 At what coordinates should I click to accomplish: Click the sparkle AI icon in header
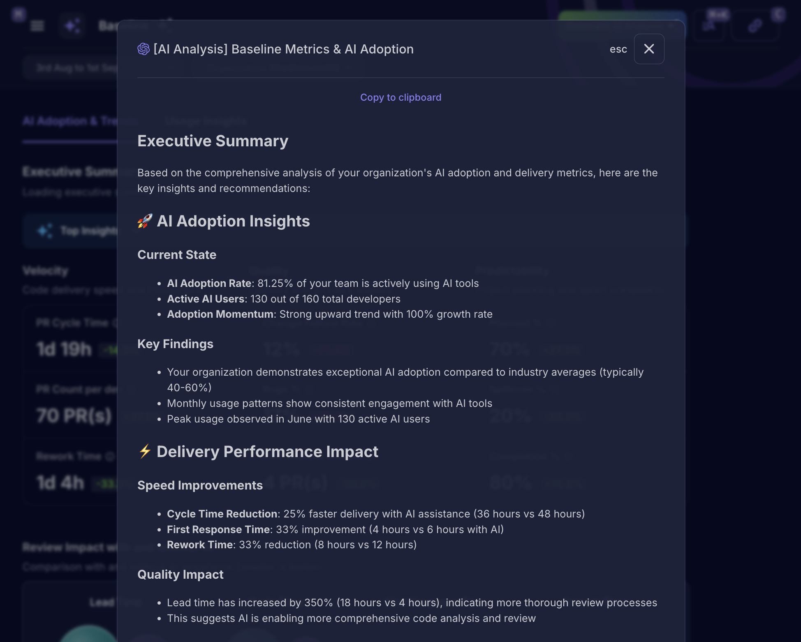click(x=72, y=26)
